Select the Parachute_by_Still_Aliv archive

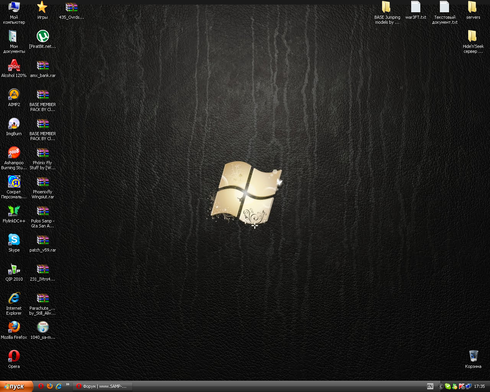[x=42, y=304]
